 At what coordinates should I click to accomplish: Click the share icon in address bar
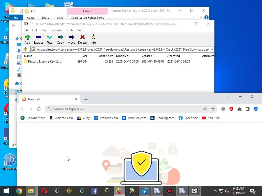click(204, 109)
